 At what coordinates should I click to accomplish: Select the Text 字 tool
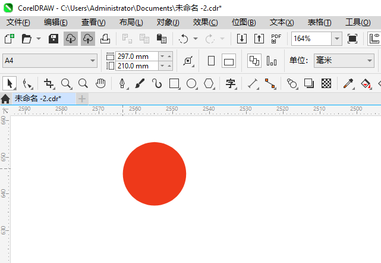[x=231, y=84]
